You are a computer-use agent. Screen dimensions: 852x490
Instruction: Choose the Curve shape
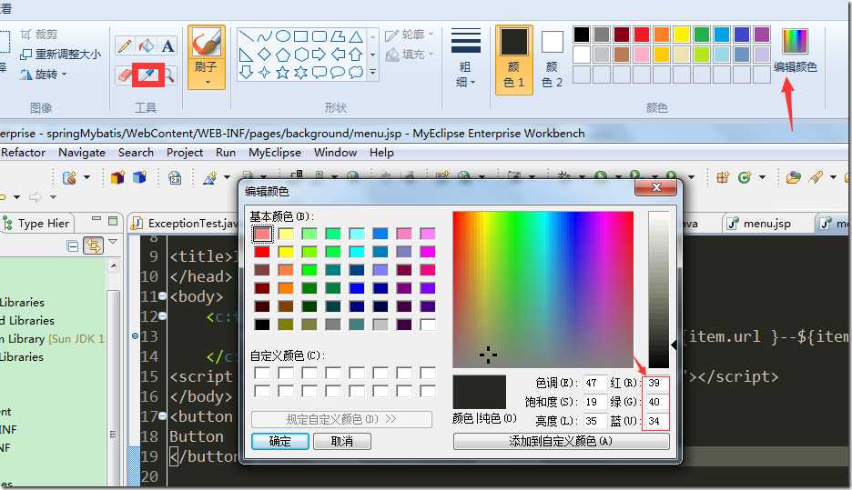pos(265,36)
